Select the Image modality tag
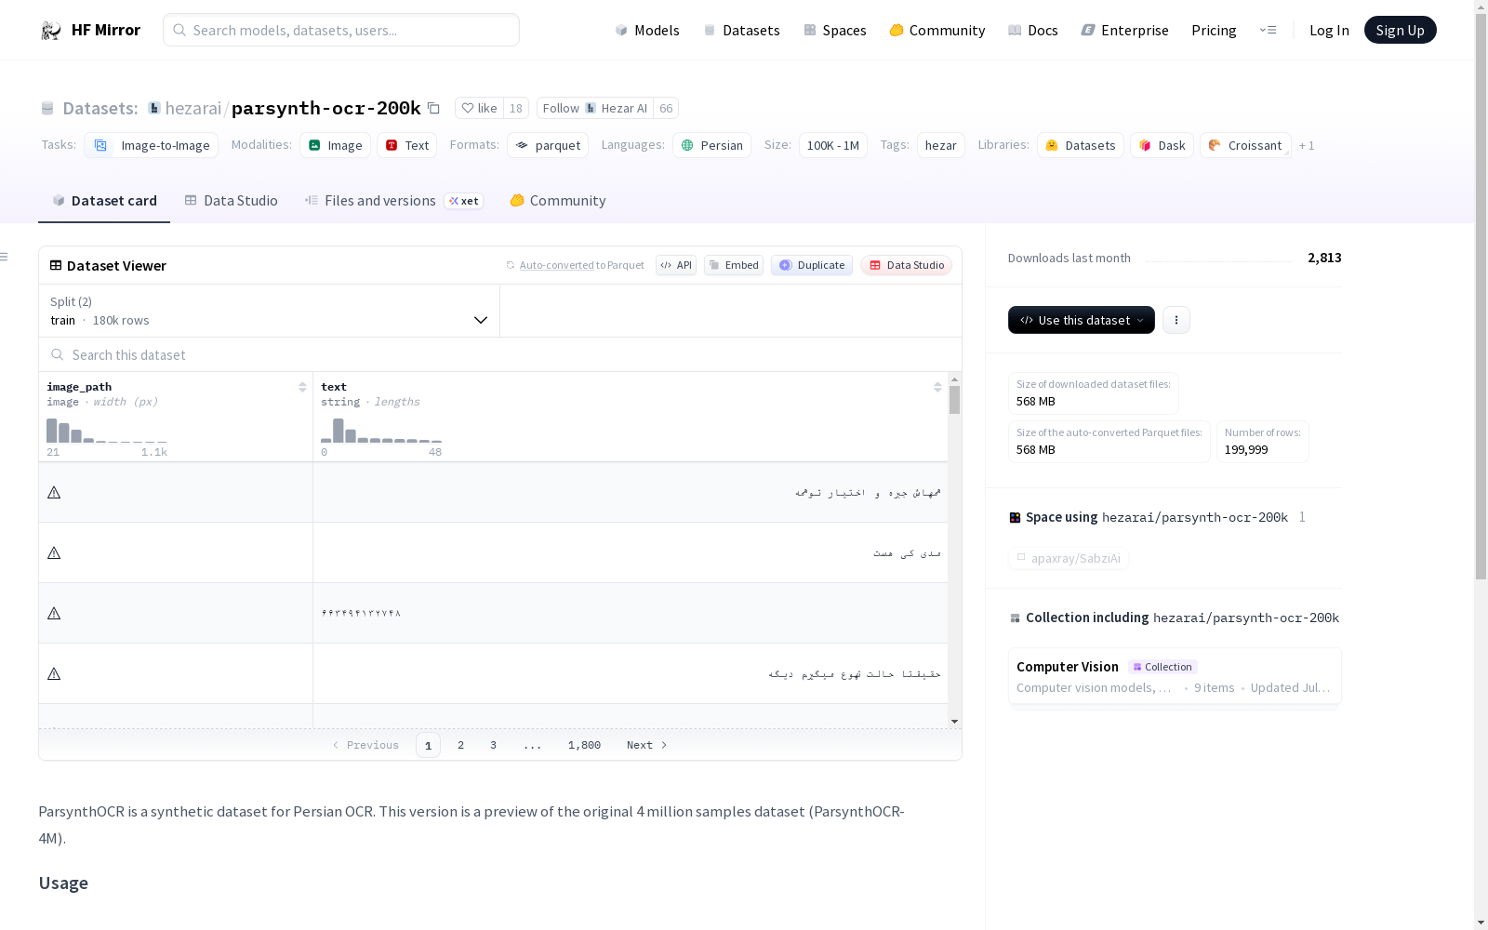 point(335,145)
